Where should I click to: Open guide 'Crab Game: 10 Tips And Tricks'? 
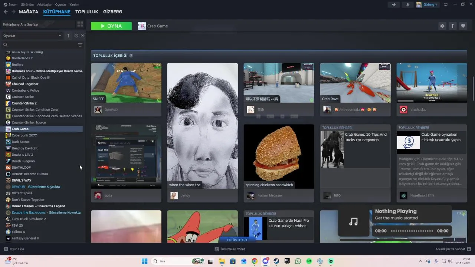pyautogui.click(x=366, y=137)
